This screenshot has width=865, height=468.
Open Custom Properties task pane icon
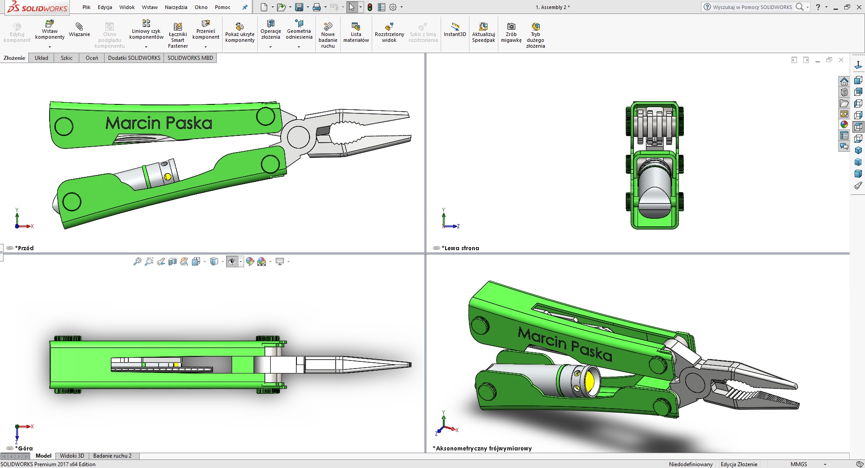[x=844, y=135]
